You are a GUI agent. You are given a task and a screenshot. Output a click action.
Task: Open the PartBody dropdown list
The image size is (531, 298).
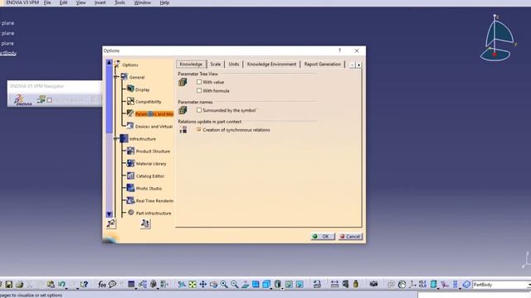529,285
